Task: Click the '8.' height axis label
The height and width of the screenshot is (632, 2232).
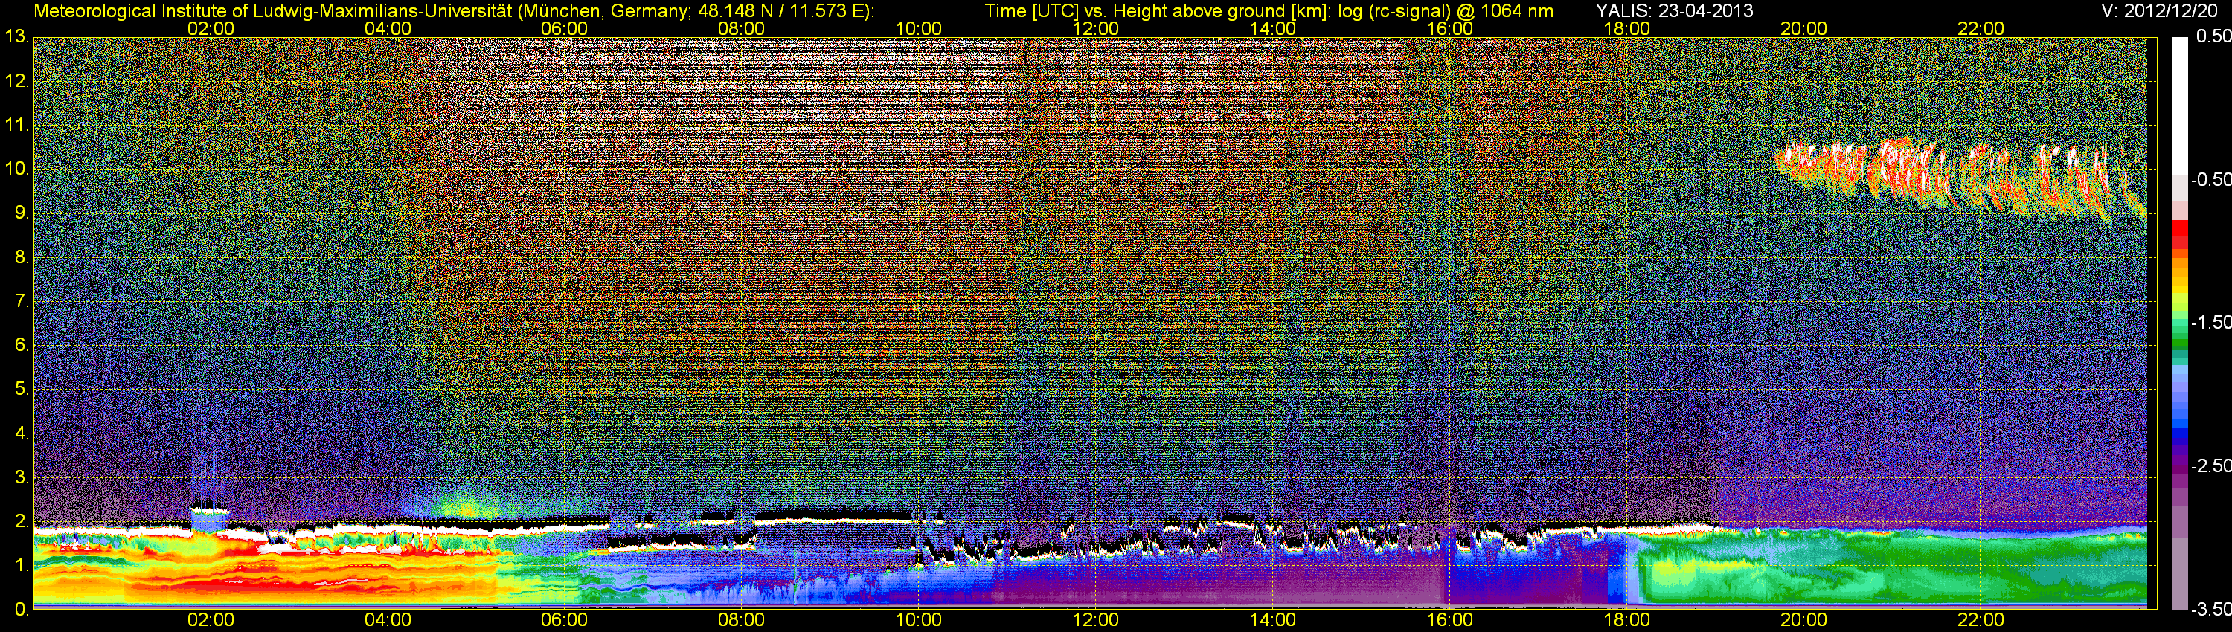Action: click(x=21, y=257)
